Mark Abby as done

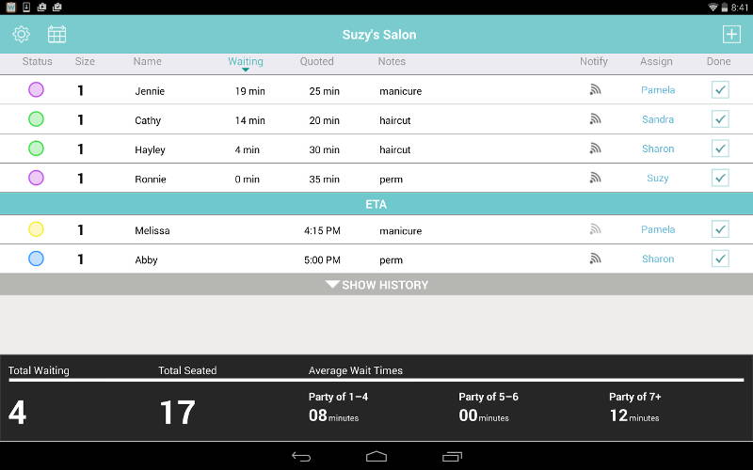(720, 258)
